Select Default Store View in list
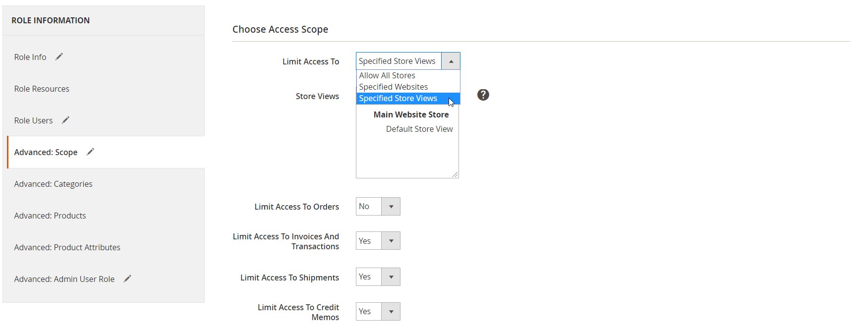Image resolution: width=853 pixels, height=332 pixels. click(419, 129)
